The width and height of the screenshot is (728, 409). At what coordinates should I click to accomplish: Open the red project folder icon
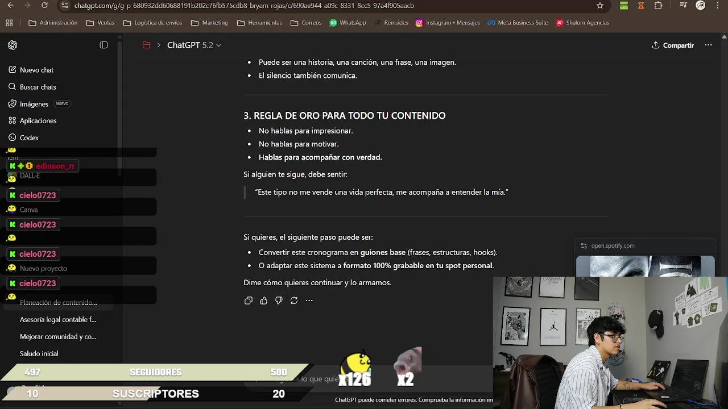pyautogui.click(x=146, y=45)
